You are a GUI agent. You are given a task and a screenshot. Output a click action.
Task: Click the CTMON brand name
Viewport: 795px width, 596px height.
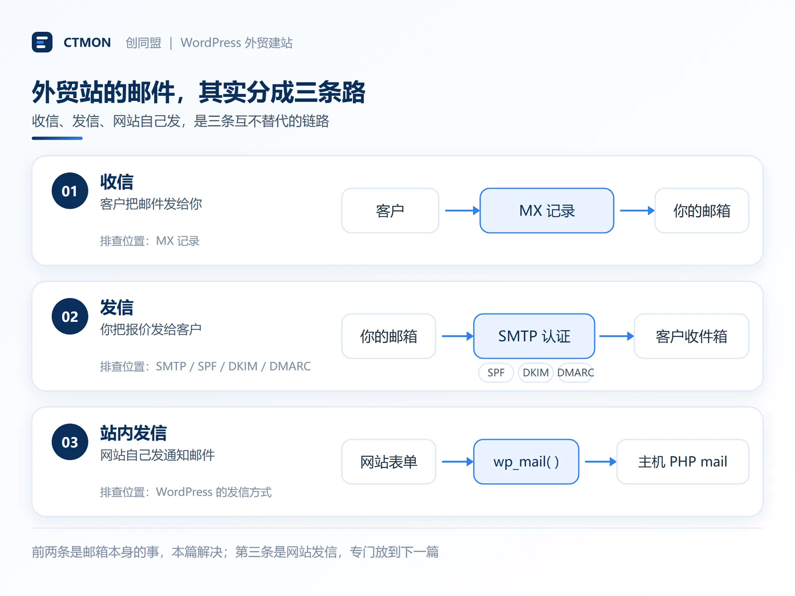87,43
